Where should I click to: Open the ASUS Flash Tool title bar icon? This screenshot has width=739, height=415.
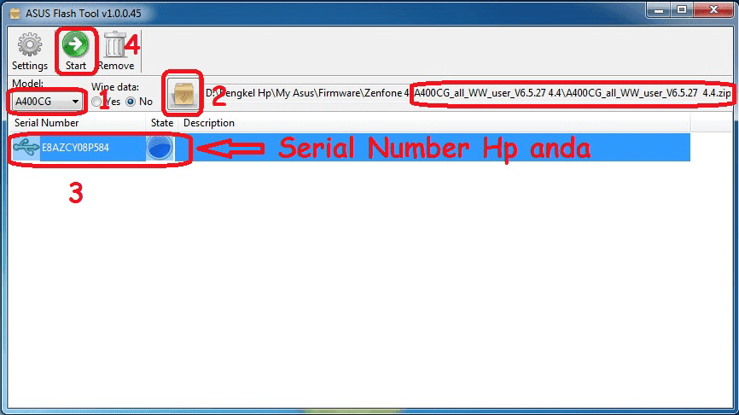click(x=15, y=13)
